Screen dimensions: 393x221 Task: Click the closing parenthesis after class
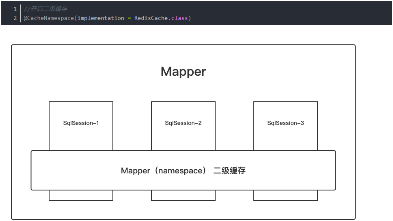click(189, 18)
